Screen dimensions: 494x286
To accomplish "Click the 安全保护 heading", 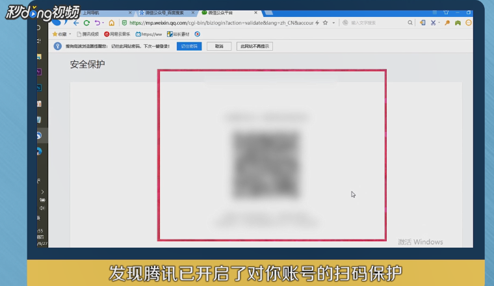I will click(x=87, y=64).
